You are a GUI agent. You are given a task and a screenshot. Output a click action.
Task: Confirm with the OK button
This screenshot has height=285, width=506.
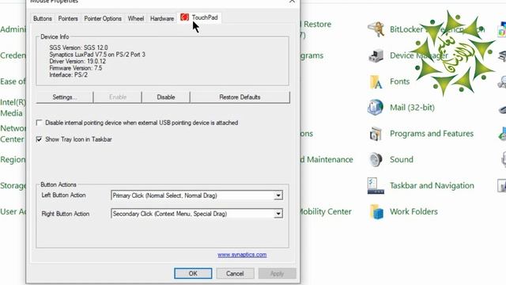coord(193,273)
